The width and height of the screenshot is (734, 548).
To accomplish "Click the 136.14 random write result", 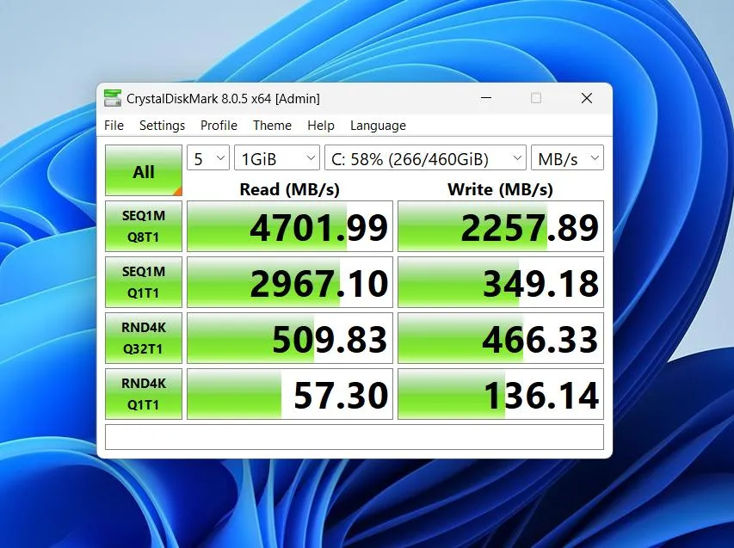I will click(x=501, y=394).
